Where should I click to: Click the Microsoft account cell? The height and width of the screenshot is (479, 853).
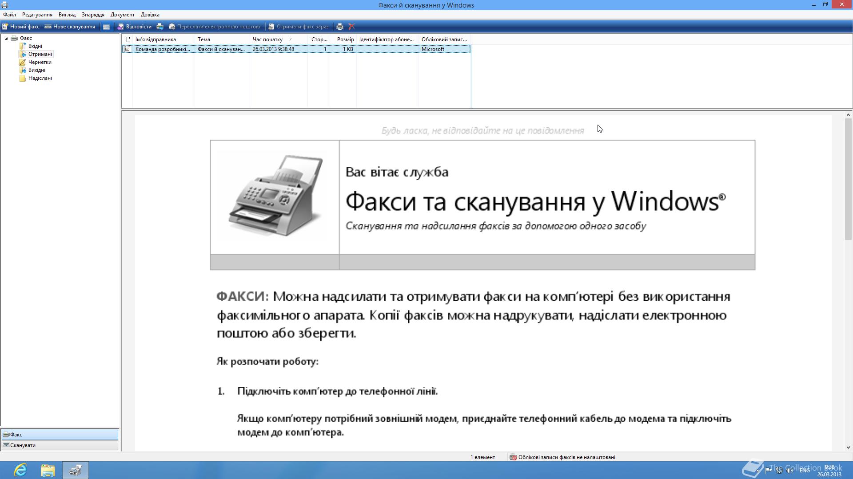[433, 49]
